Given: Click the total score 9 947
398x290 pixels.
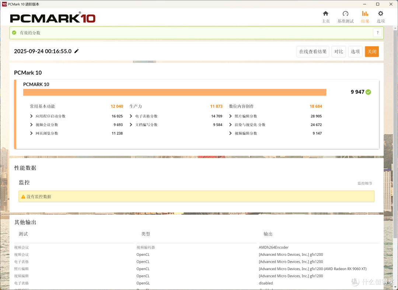Looking at the screenshot, I should pos(357,92).
